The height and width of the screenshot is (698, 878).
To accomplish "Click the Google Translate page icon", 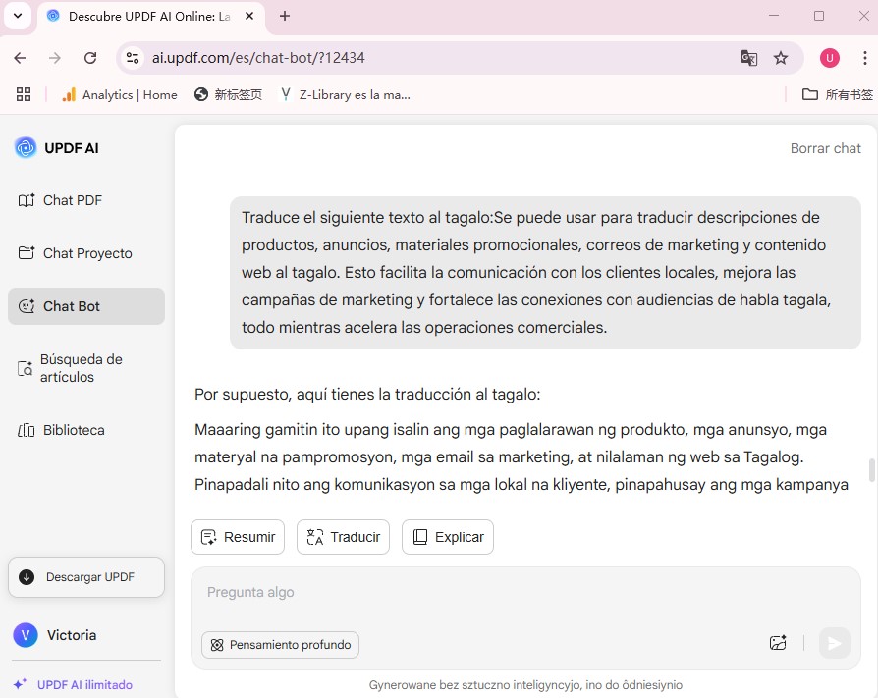I will point(748,58).
